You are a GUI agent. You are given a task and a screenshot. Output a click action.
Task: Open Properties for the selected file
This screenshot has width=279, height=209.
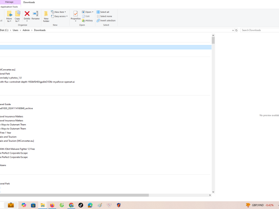click(75, 16)
